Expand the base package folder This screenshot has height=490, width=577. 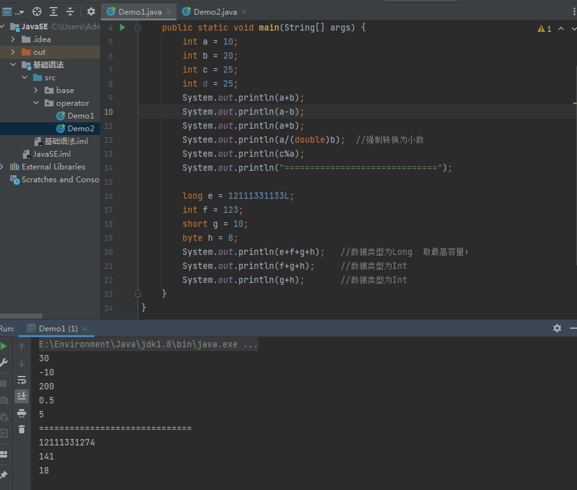pyautogui.click(x=36, y=90)
